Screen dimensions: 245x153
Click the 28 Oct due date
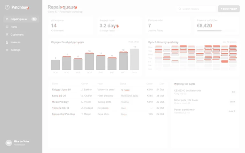click(160, 96)
